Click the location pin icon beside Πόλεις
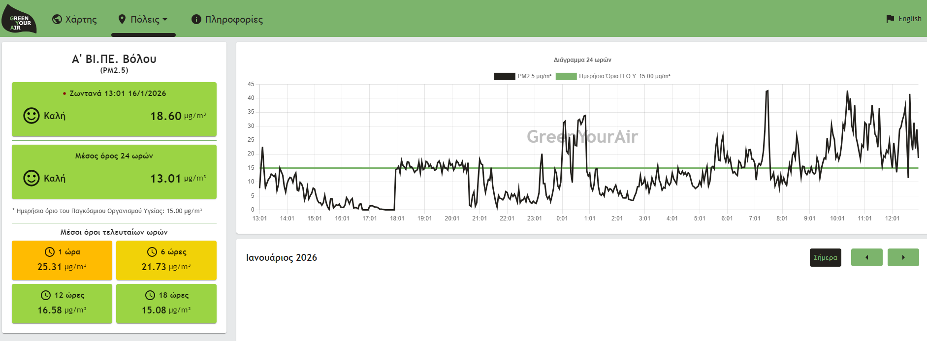This screenshot has height=341, width=927. 122,19
